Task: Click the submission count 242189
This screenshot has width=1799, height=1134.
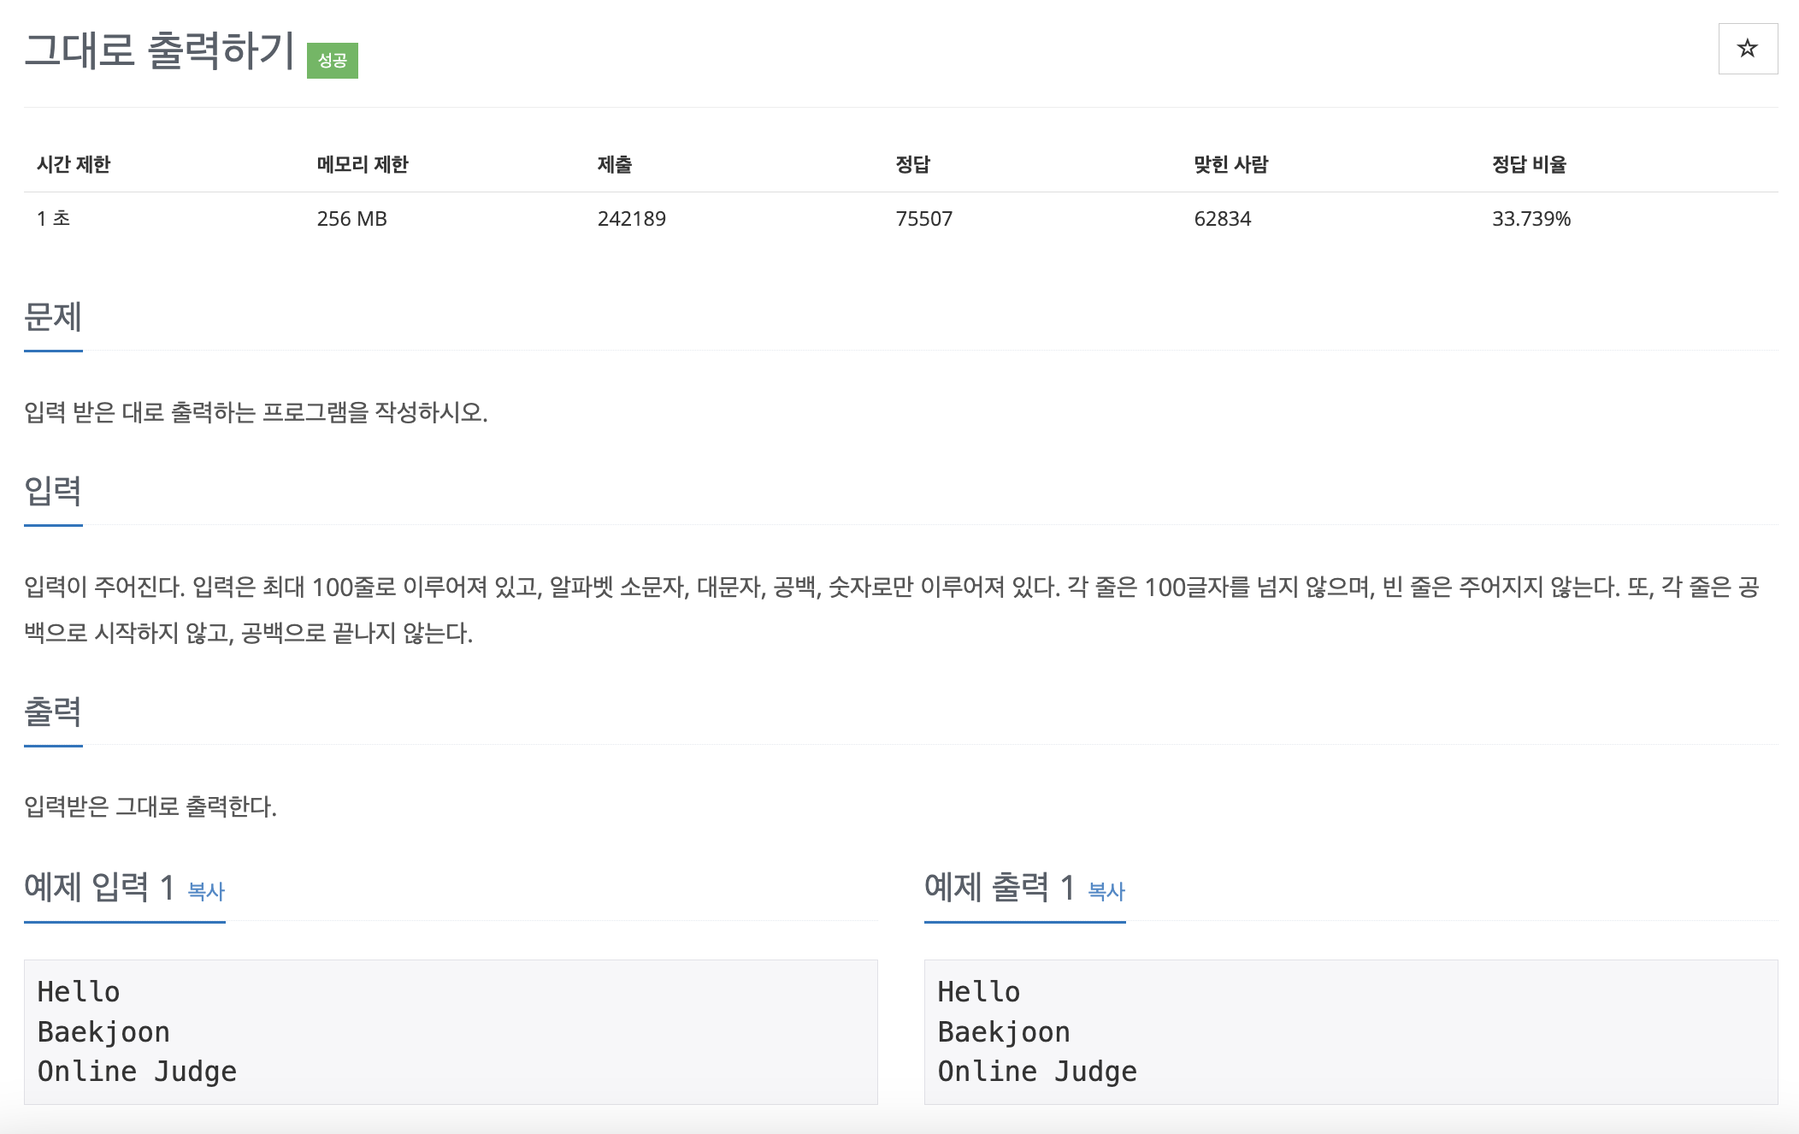Action: (x=632, y=219)
